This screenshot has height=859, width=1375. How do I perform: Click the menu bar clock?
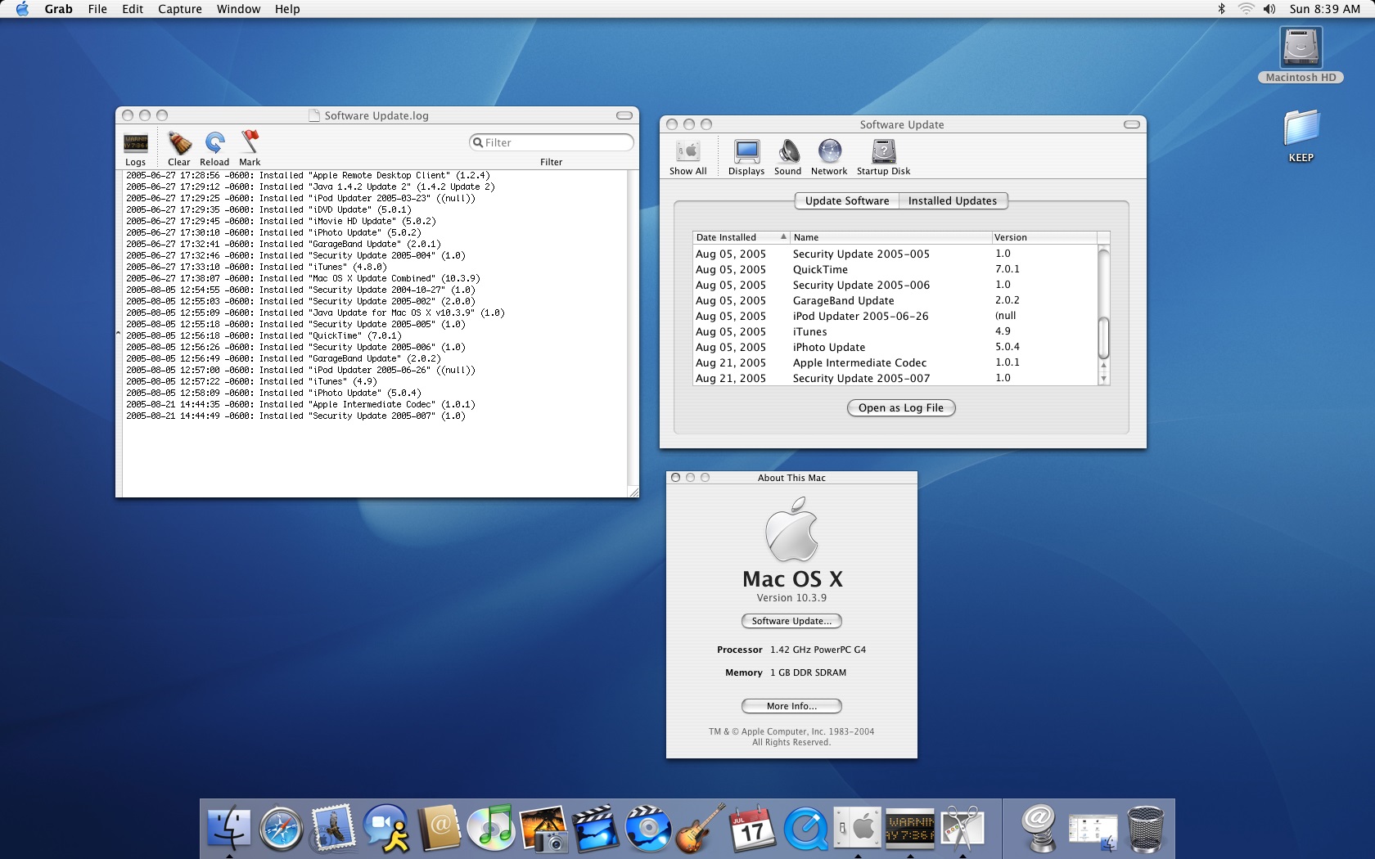coord(1325,9)
